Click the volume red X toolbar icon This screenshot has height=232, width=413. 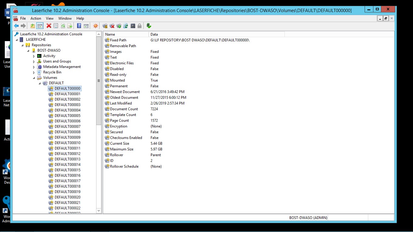click(x=112, y=26)
